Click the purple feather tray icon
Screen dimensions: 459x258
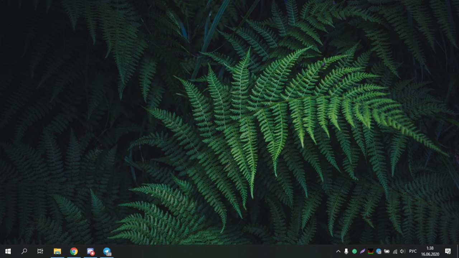pyautogui.click(x=363, y=251)
